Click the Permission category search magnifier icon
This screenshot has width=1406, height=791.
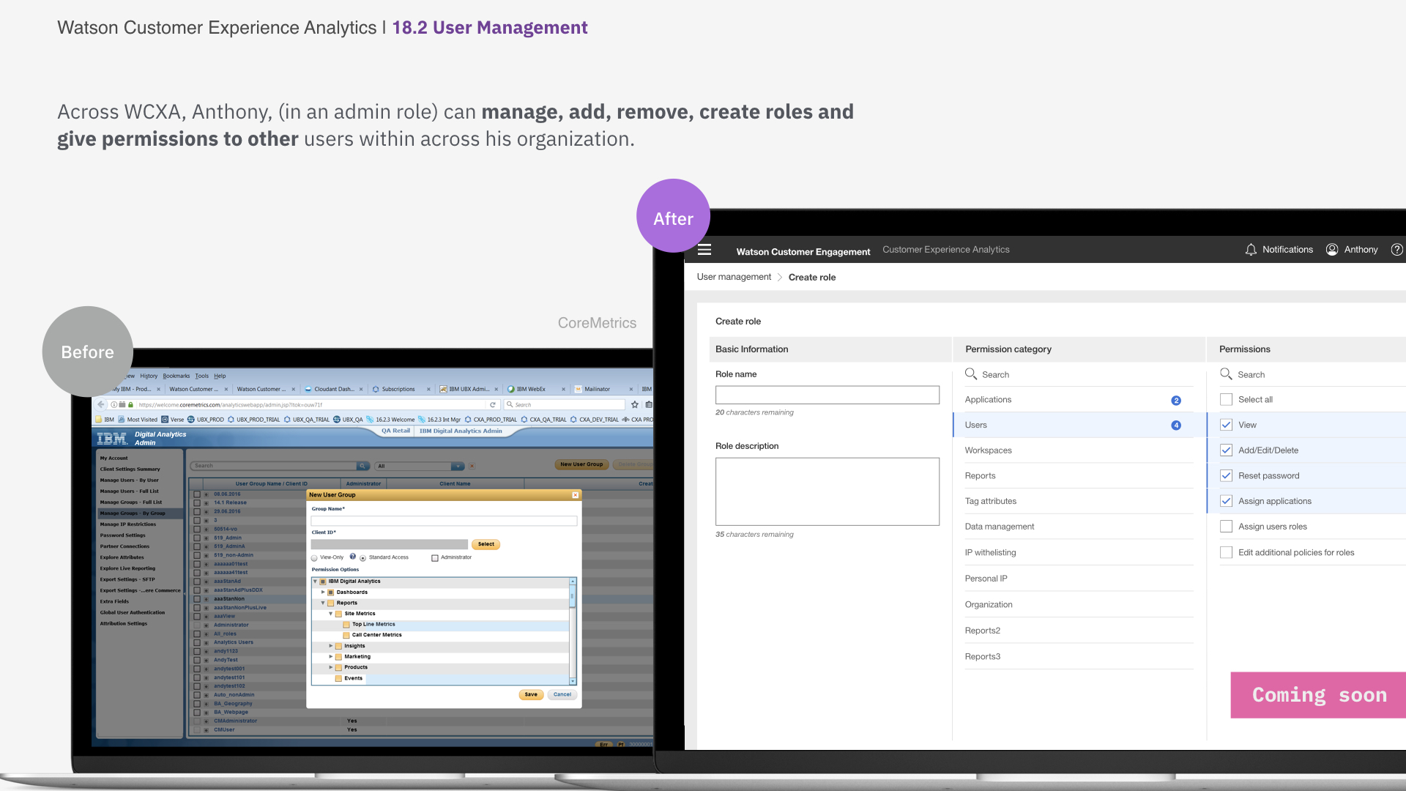[x=971, y=374]
